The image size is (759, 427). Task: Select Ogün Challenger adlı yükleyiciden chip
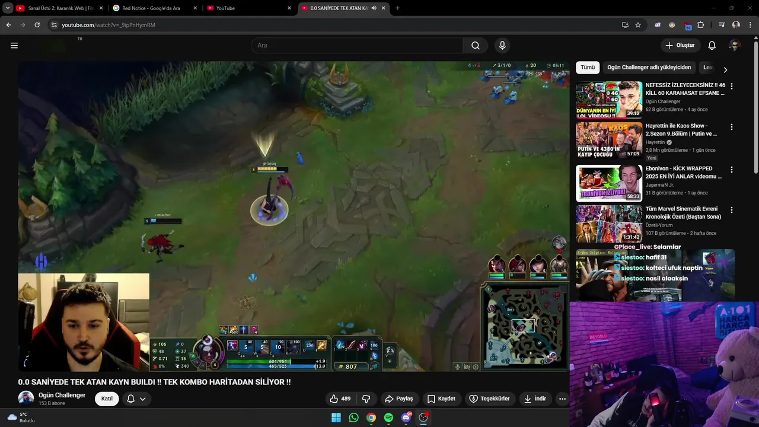[x=649, y=68]
